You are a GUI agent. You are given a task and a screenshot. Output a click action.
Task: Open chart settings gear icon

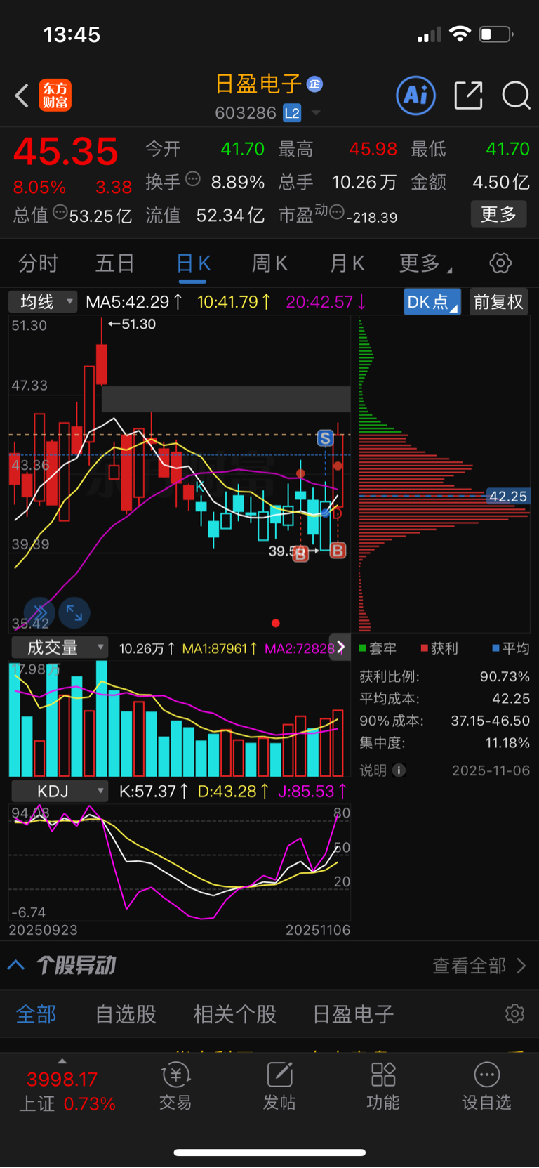(500, 263)
